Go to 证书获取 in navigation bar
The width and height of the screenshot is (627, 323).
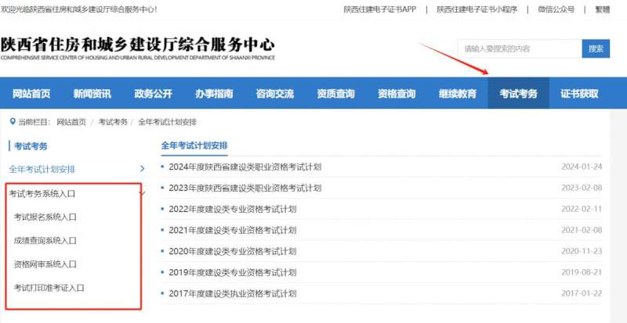[579, 94]
